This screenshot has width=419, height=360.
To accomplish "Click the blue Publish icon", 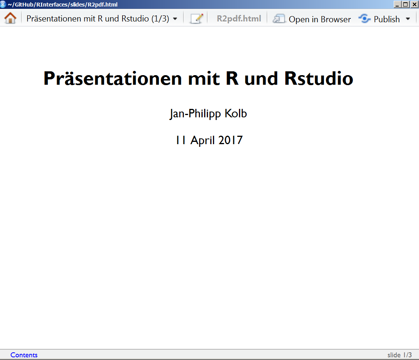I will (365, 19).
